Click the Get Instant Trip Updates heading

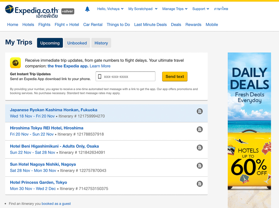tap(30, 74)
